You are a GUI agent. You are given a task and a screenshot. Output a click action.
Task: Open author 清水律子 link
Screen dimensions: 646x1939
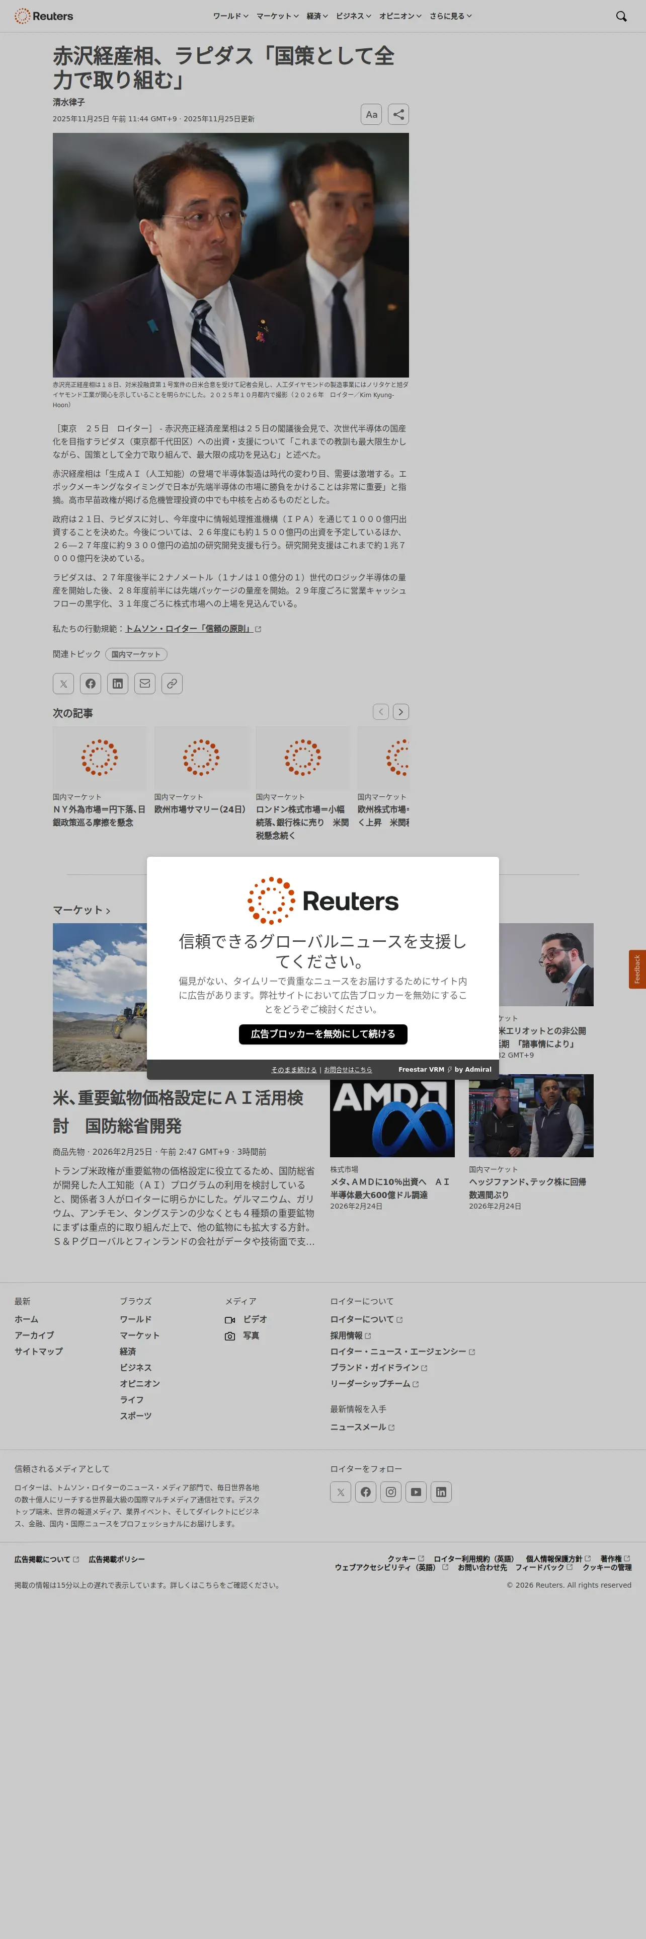click(x=68, y=102)
